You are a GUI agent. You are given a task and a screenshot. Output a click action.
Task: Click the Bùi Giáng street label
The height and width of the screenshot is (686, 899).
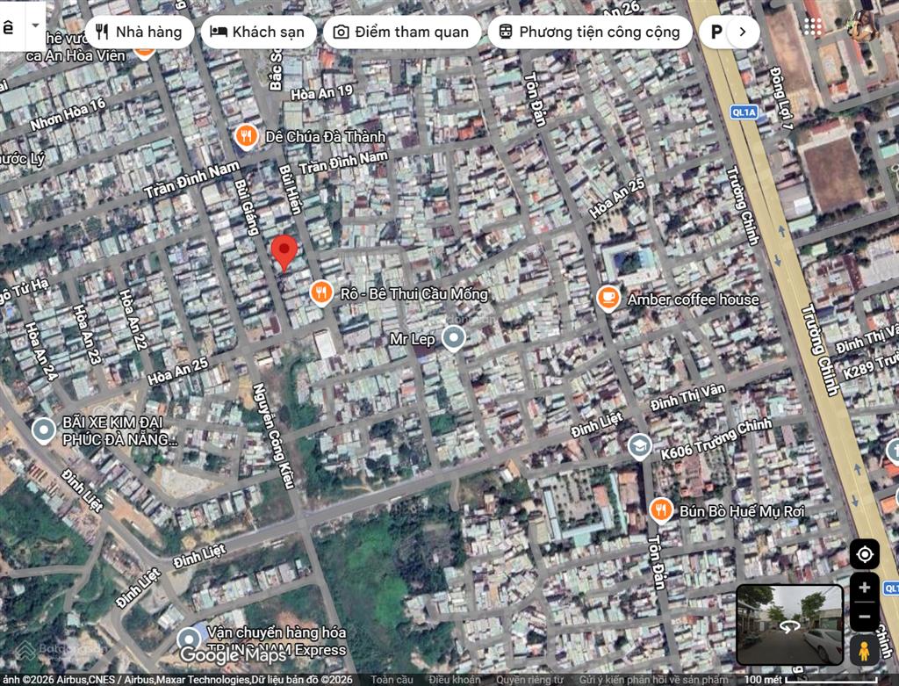247,207
